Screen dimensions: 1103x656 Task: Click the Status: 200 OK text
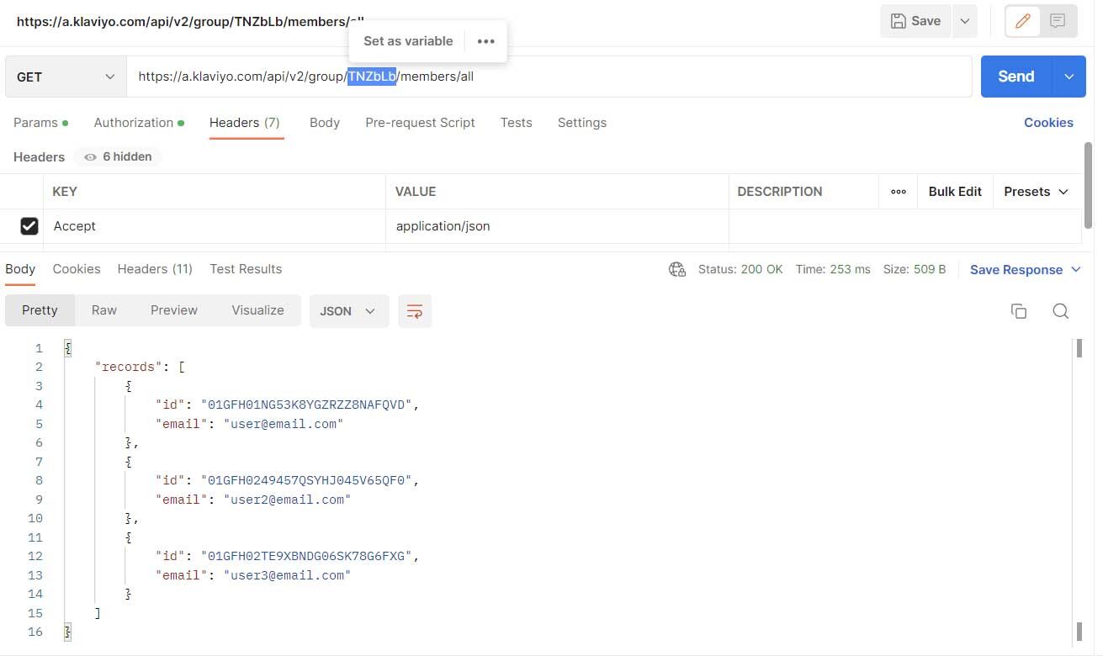coord(740,269)
